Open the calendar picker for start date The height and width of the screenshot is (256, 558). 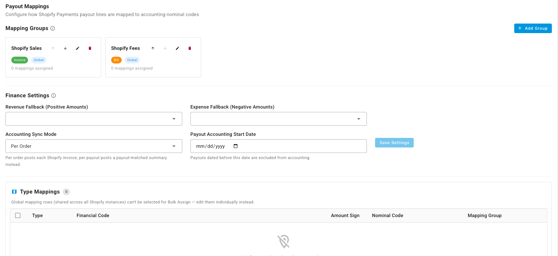(236, 146)
